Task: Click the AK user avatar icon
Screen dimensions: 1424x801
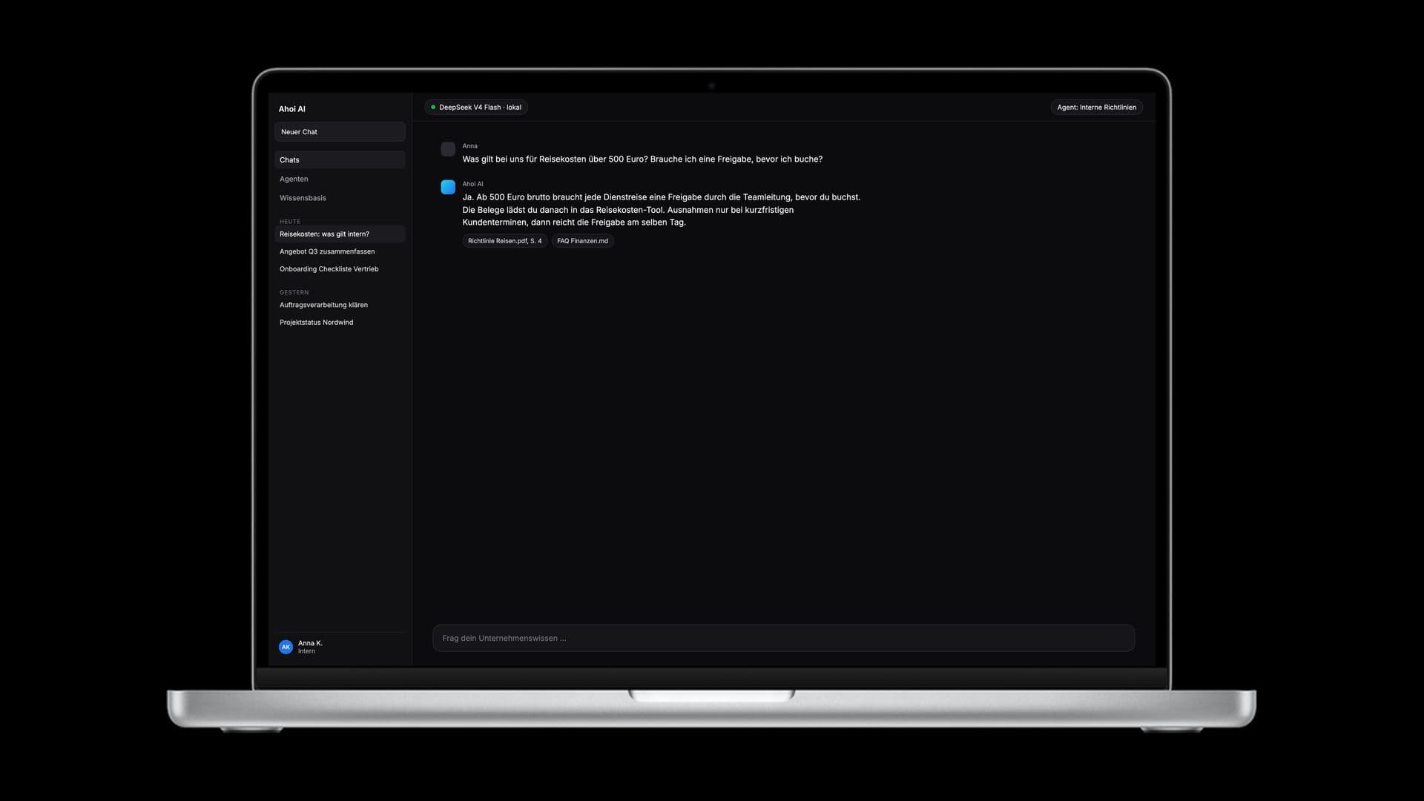Action: tap(286, 647)
